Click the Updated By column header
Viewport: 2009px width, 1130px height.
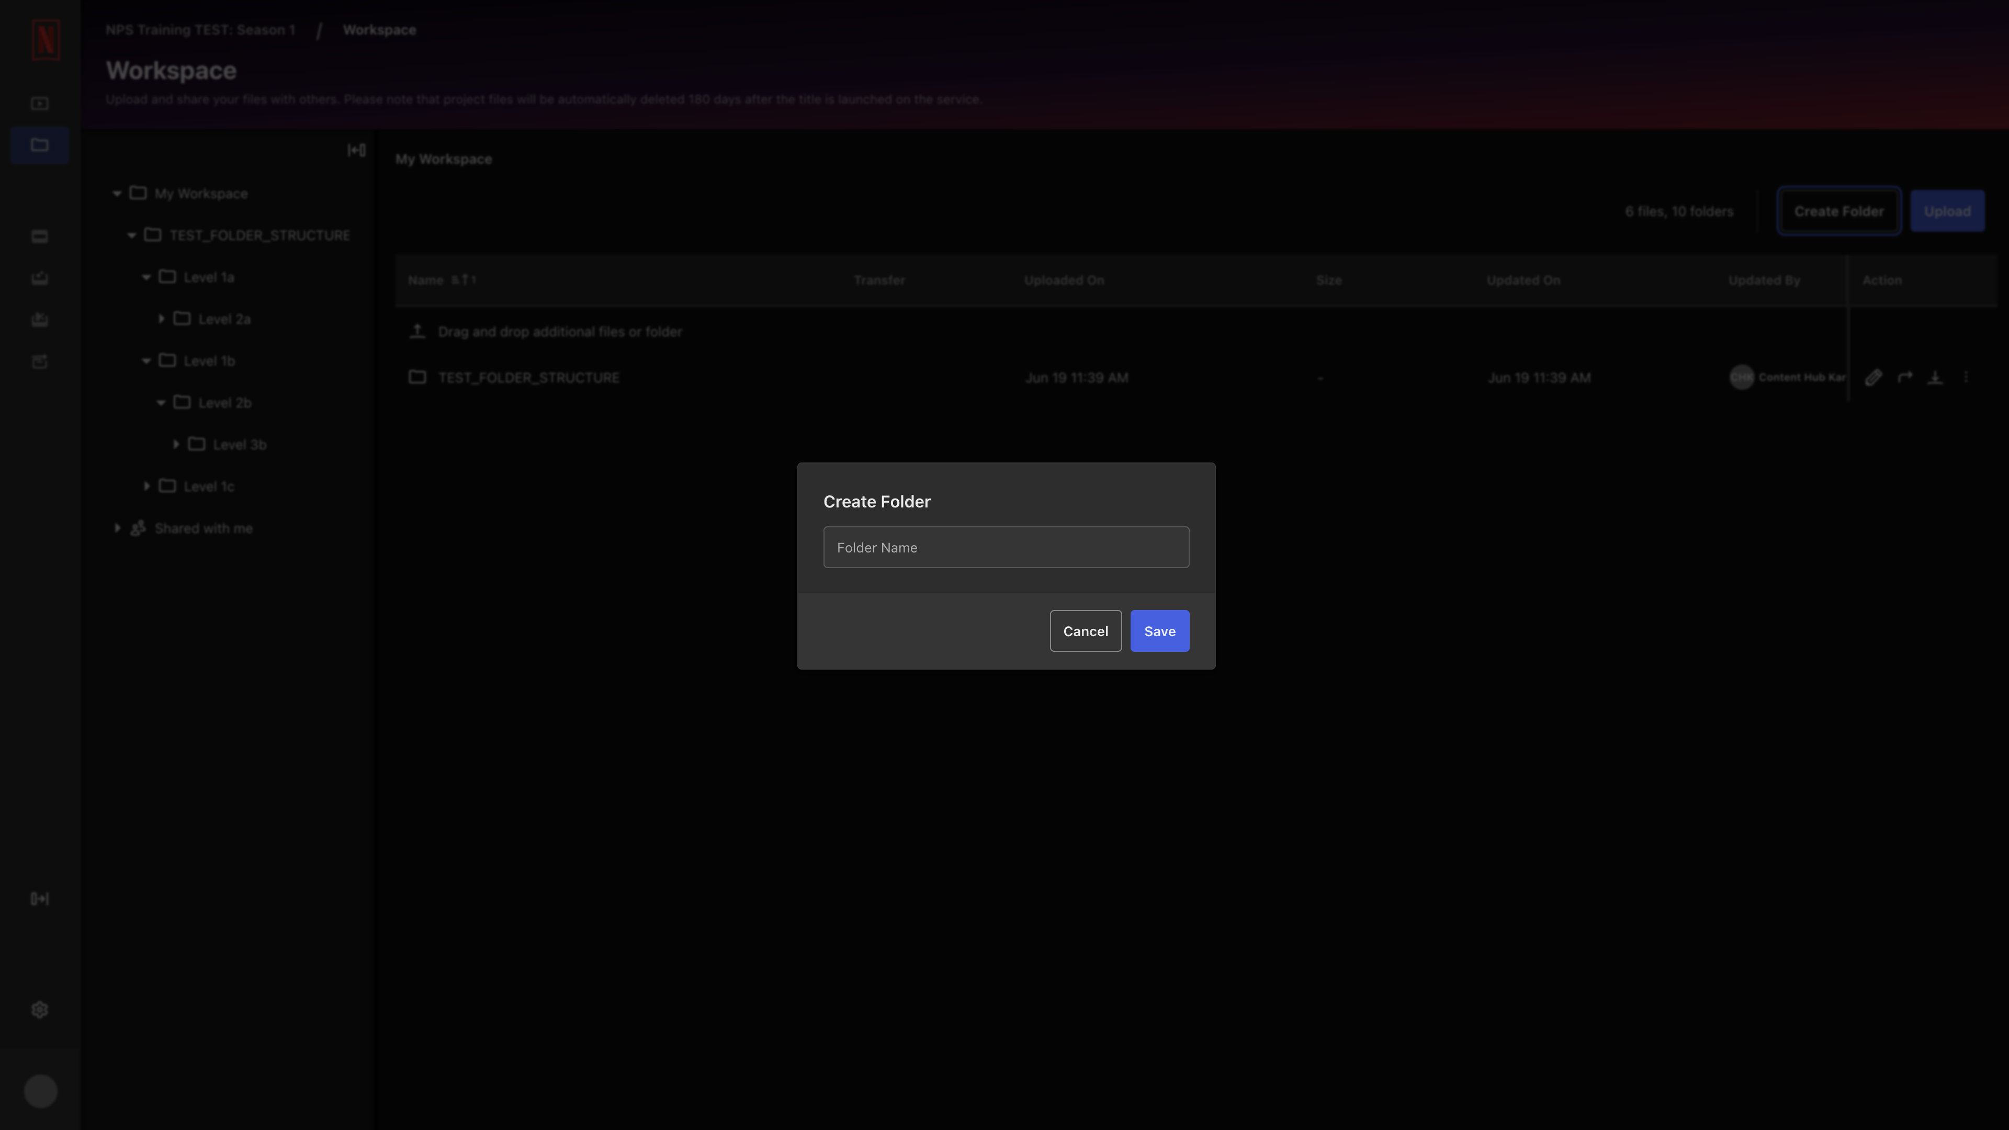1764,280
